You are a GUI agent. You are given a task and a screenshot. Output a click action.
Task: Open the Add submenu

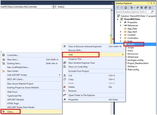(x=94, y=55)
